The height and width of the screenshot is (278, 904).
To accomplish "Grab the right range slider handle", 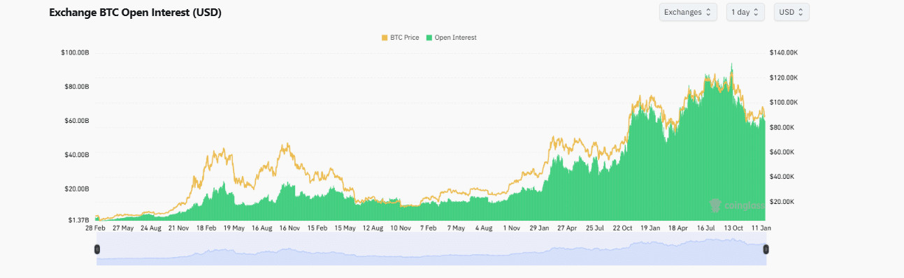I will coord(766,249).
